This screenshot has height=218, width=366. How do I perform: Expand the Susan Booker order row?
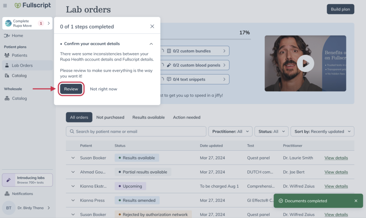pyautogui.click(x=73, y=157)
